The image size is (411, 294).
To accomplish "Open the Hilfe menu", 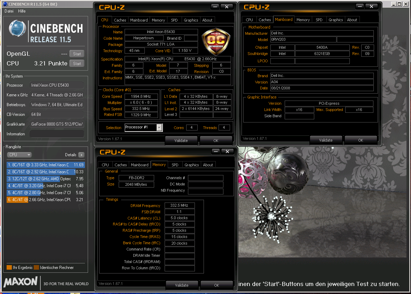I will pyautogui.click(x=22, y=11).
